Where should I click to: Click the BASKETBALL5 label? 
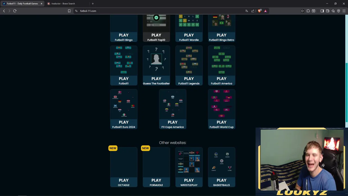[222, 185]
